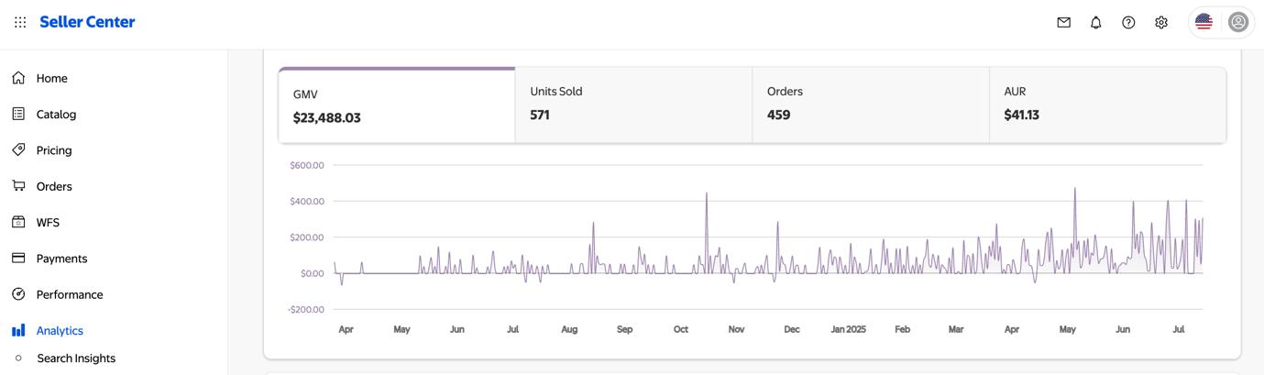Viewport: 1264px width, 375px height.
Task: Select Search Insights under Analytics
Action: coord(76,358)
